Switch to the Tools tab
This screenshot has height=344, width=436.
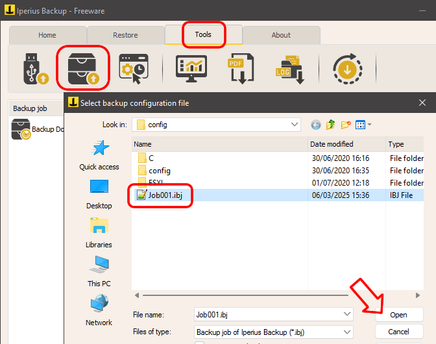203,34
